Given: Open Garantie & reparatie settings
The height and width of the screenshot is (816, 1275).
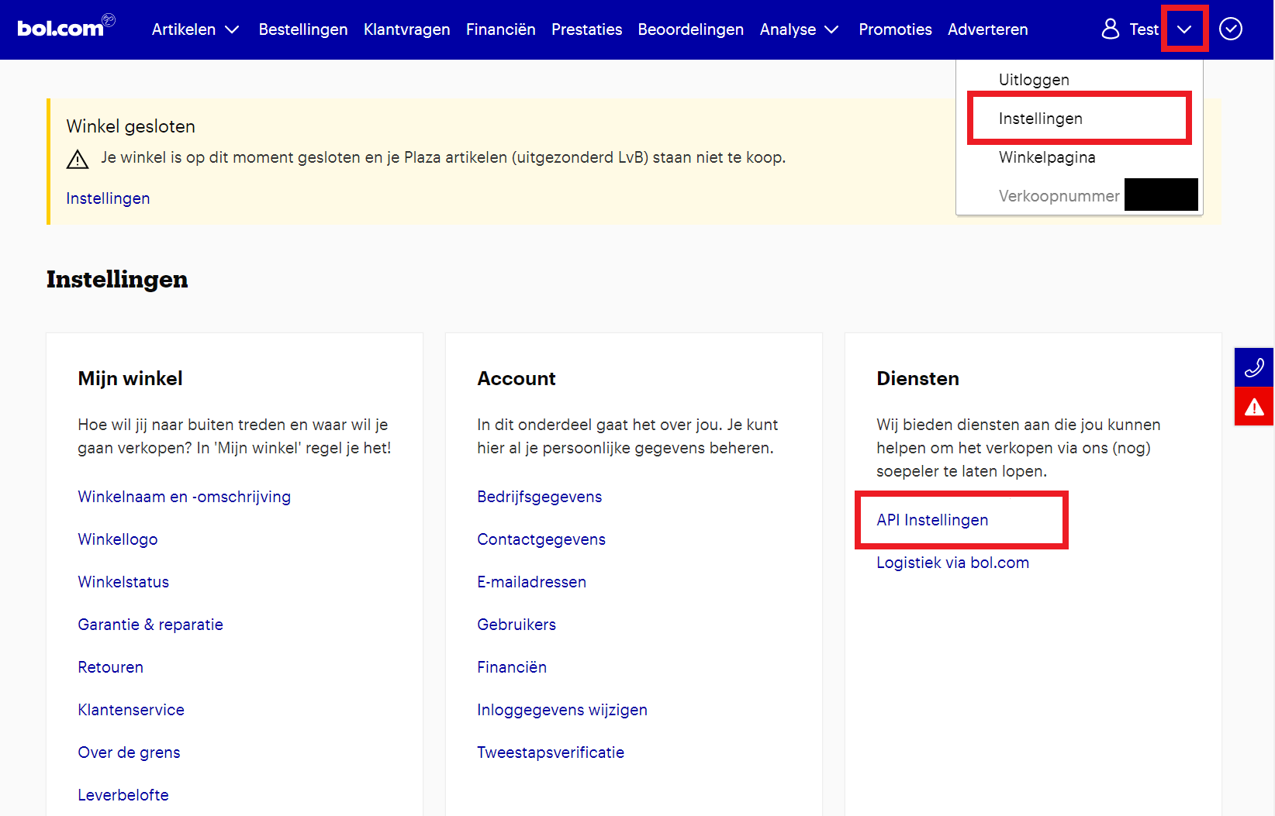Looking at the screenshot, I should pos(150,625).
